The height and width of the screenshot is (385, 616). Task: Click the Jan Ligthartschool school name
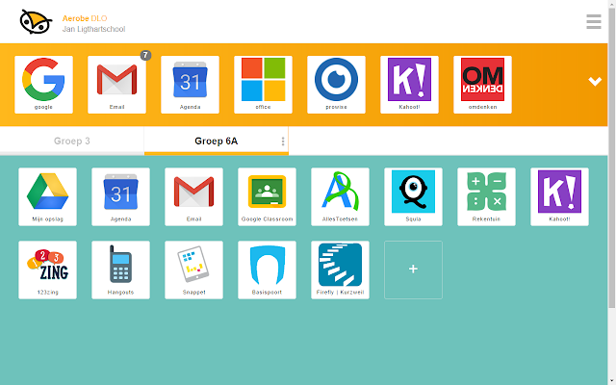pos(93,29)
